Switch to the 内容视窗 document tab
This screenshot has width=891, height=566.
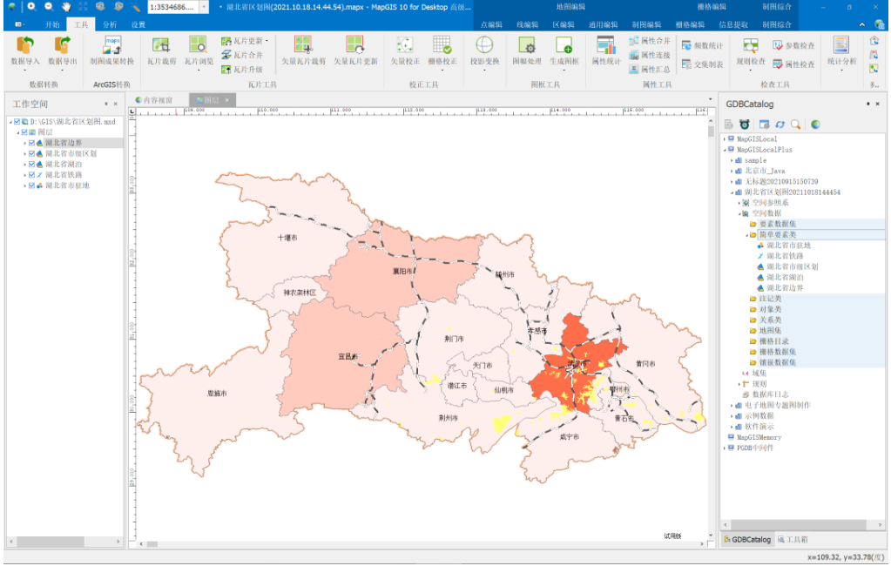click(x=154, y=100)
